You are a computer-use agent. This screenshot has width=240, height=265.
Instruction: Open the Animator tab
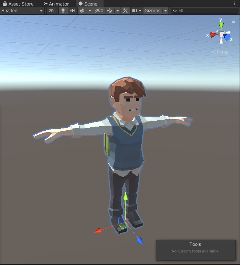tap(56, 4)
